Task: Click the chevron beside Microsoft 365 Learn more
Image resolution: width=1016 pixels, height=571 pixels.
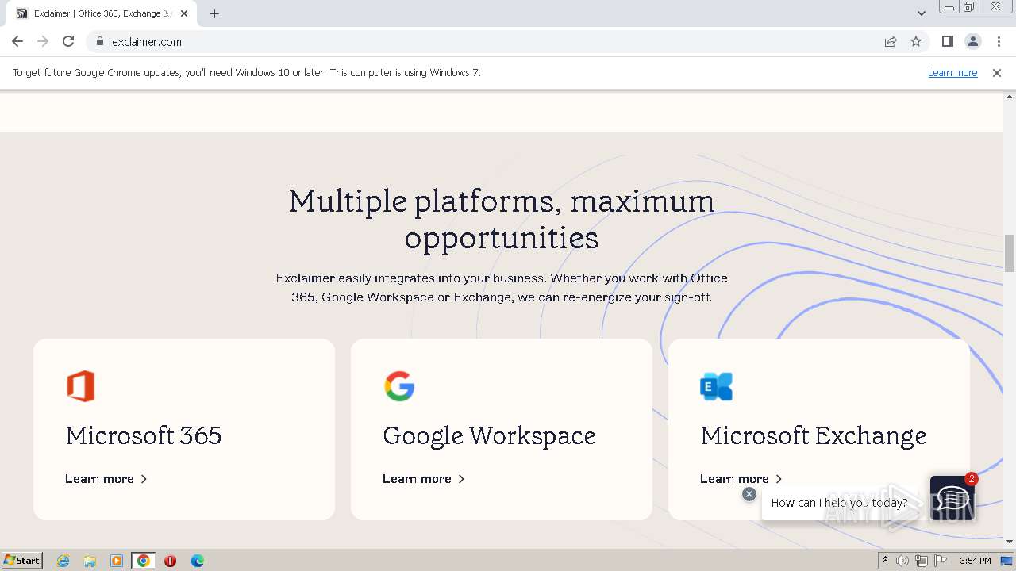Action: tap(144, 479)
